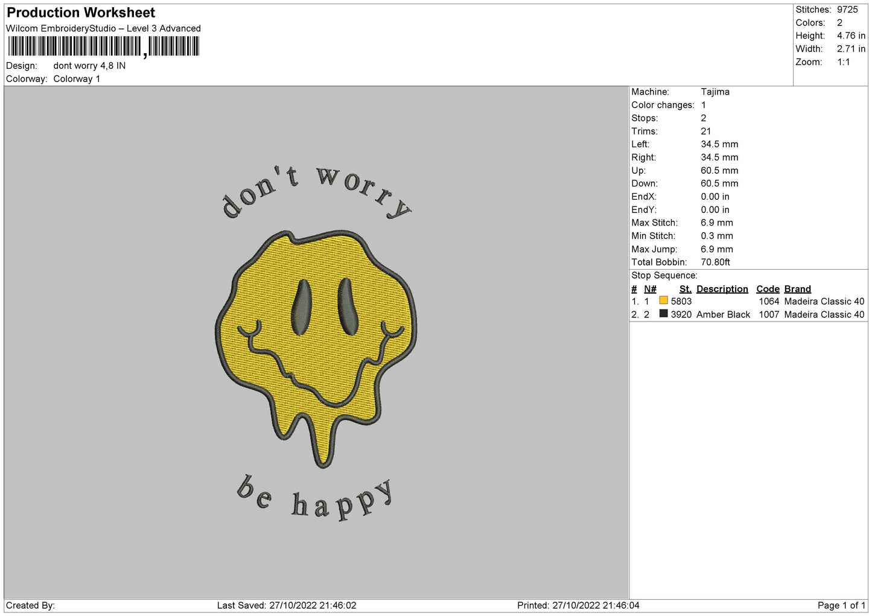This screenshot has width=872, height=616.
Task: Click the Max Stitch value 6.9 mm
Action: point(717,223)
